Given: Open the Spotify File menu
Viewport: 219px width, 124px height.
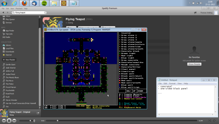Looking at the screenshot, I should [x=3, y=9].
